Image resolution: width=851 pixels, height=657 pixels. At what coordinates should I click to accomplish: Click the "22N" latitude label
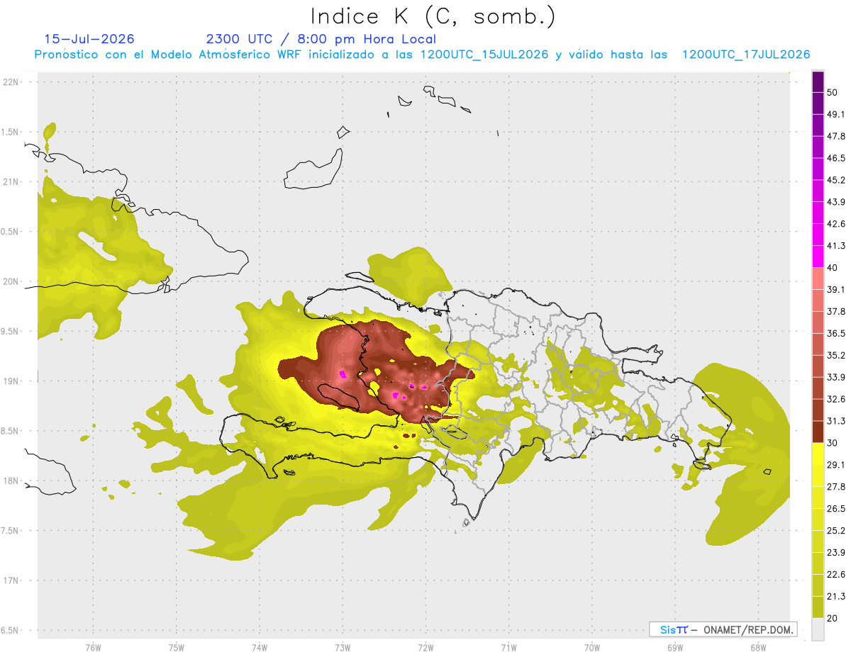[x=11, y=82]
